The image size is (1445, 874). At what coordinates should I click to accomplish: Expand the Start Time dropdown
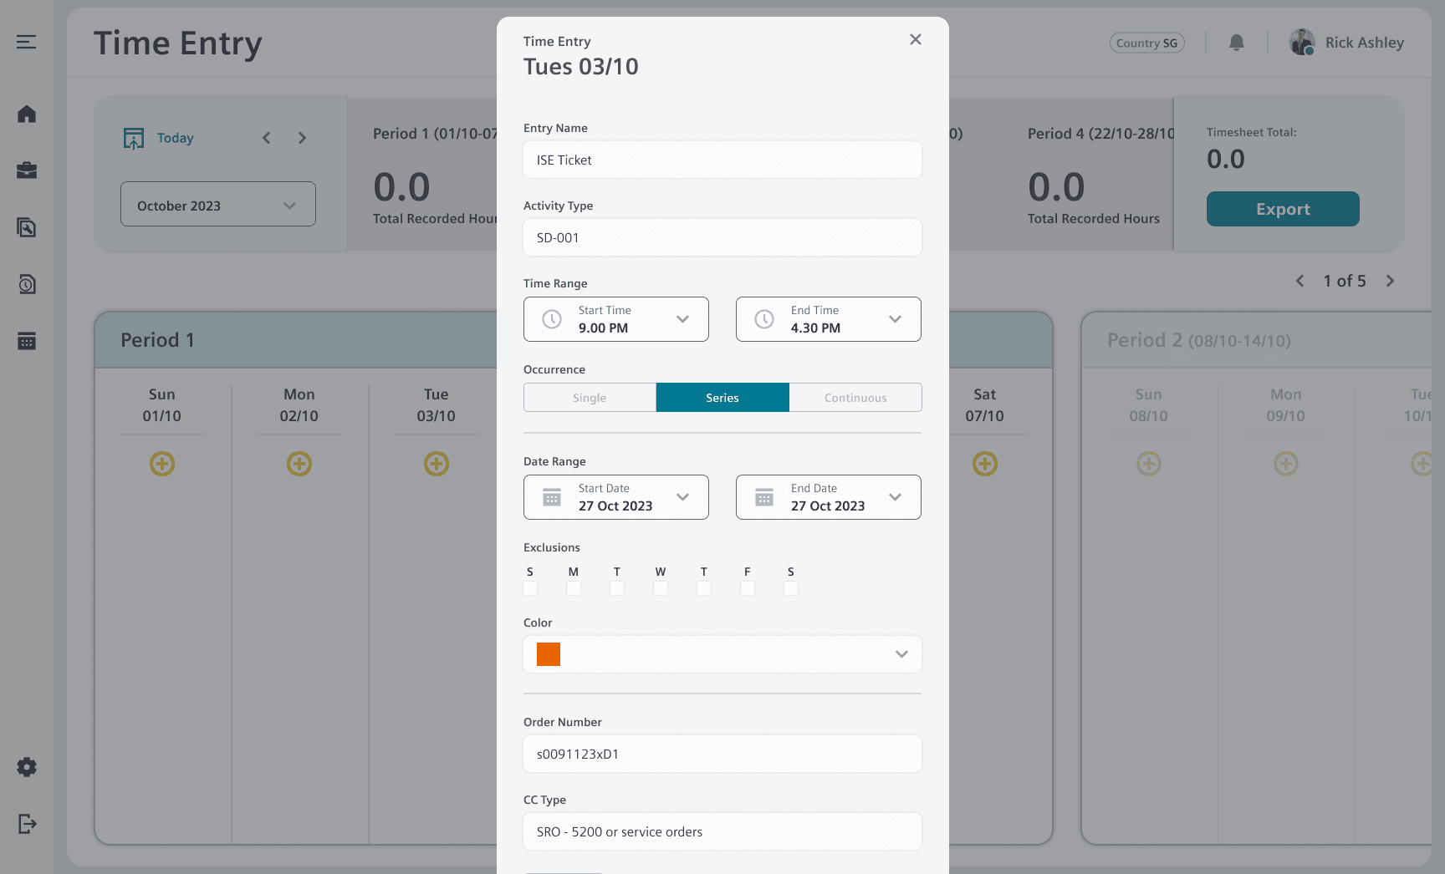[x=683, y=319]
